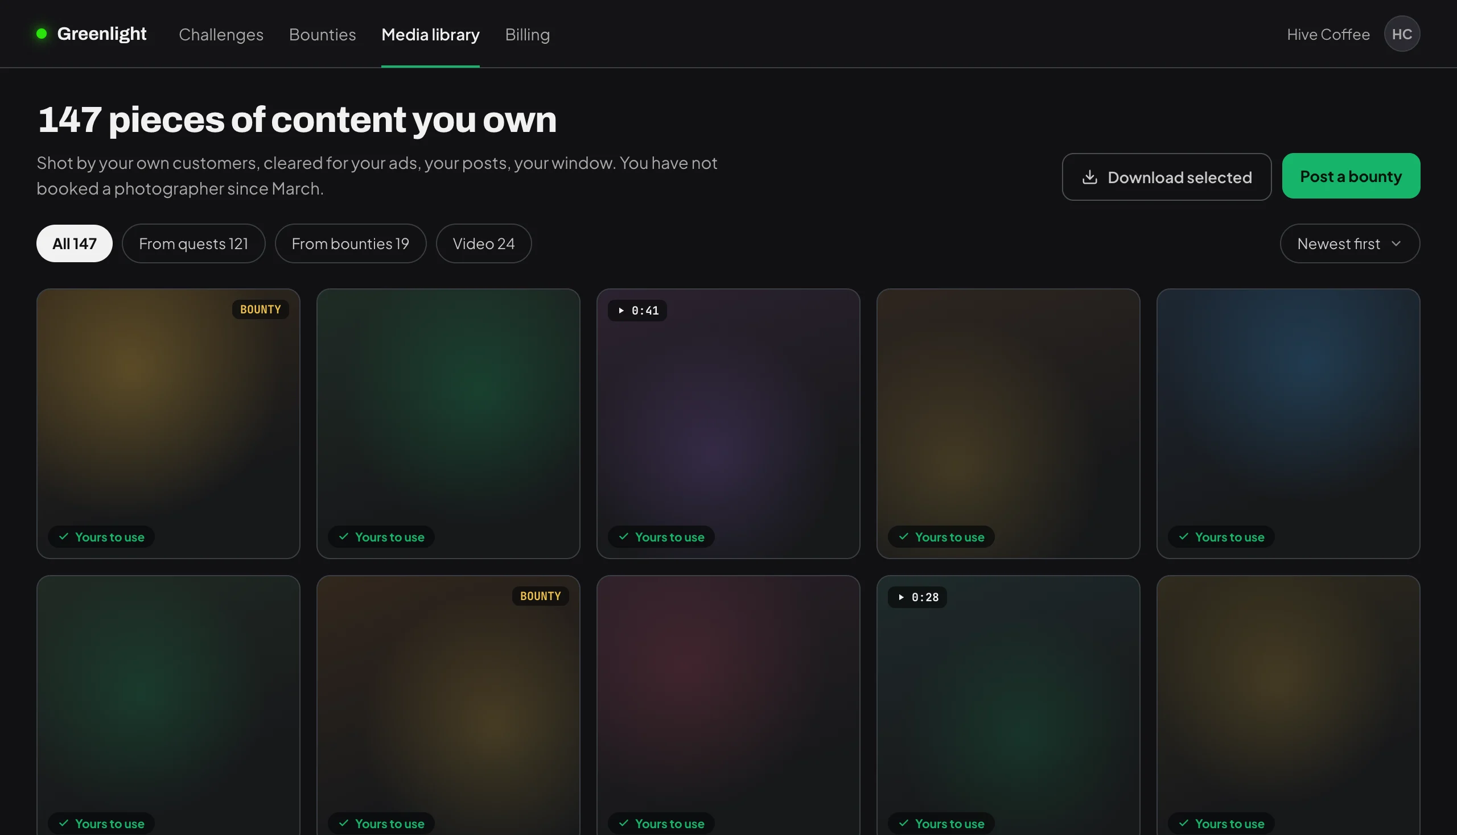
Task: Click the BOUNTY badge on the second-row card
Action: [x=541, y=597]
